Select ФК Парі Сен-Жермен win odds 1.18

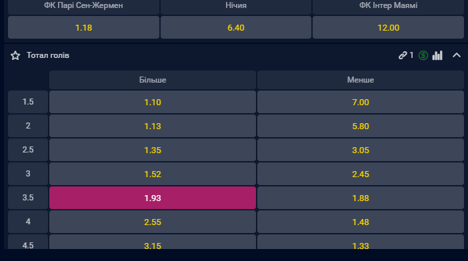pyautogui.click(x=83, y=27)
